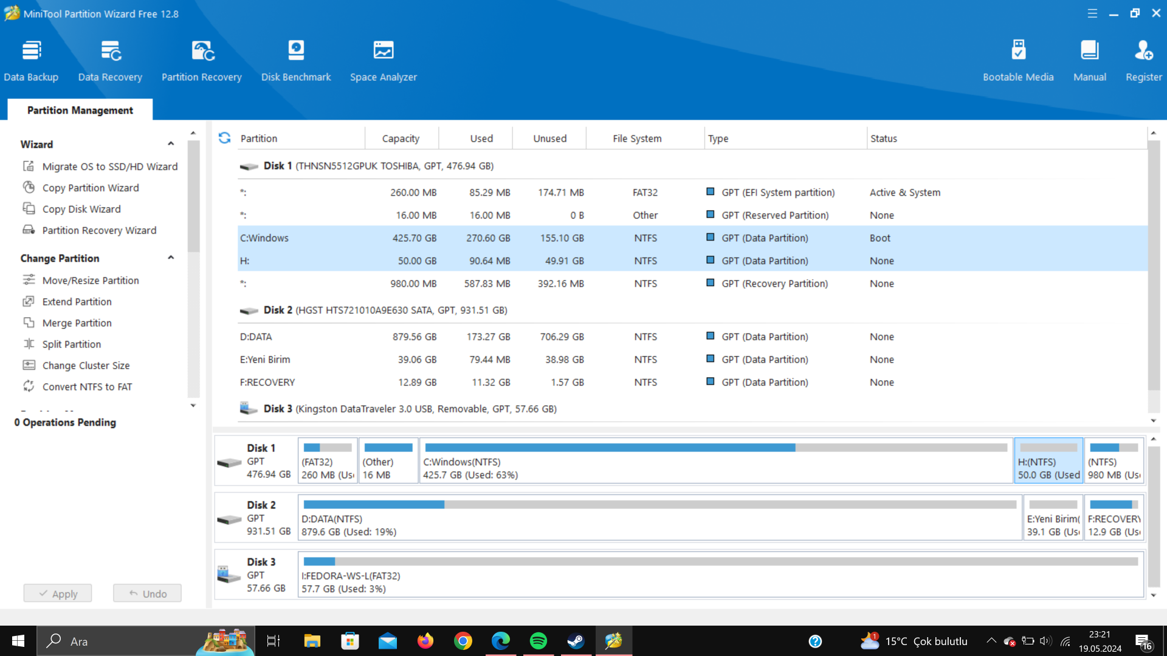Create Bootable Media
The image size is (1167, 656).
pyautogui.click(x=1018, y=60)
